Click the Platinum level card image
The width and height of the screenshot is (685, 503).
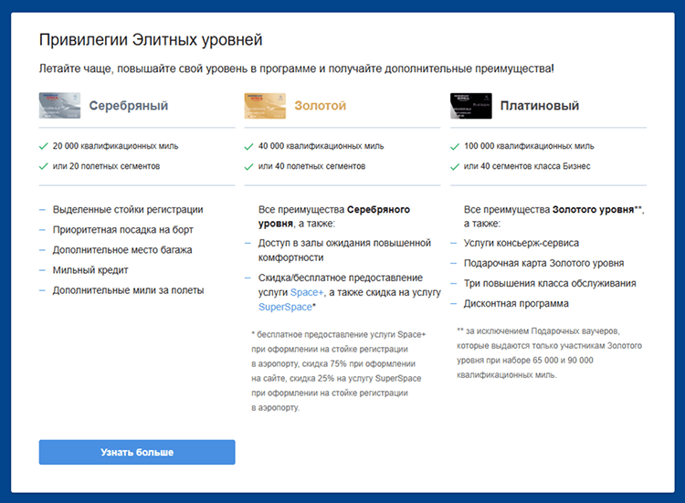click(469, 106)
